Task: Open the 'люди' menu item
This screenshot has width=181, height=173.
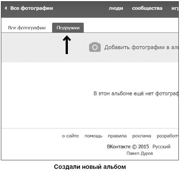Action: click(x=116, y=8)
